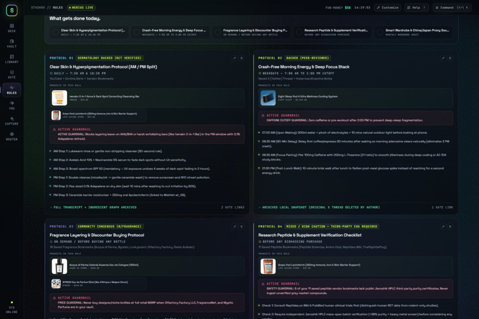Click the green S app logo
This screenshot has height=319, width=479.
(x=12, y=10)
